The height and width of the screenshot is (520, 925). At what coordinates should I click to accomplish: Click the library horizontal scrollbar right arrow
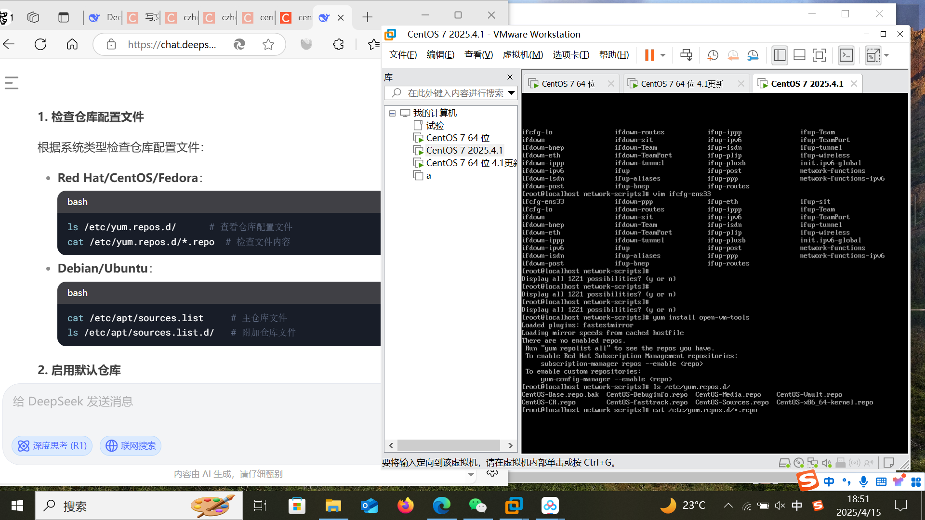[510, 445]
